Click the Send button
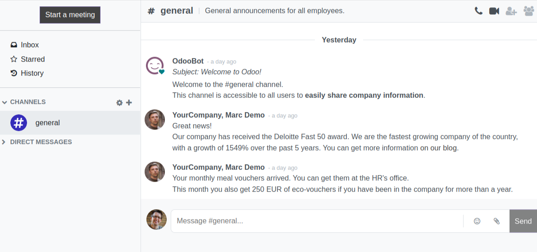The image size is (537, 252). click(x=523, y=221)
